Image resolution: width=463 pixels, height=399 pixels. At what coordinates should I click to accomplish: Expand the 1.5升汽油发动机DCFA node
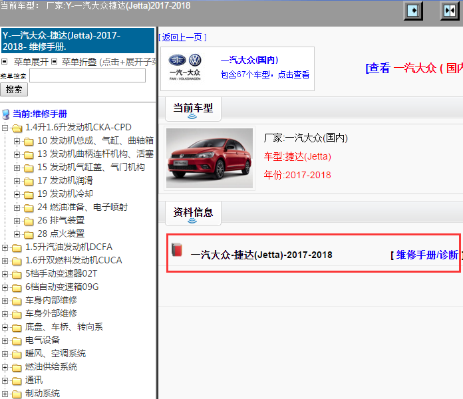5,247
